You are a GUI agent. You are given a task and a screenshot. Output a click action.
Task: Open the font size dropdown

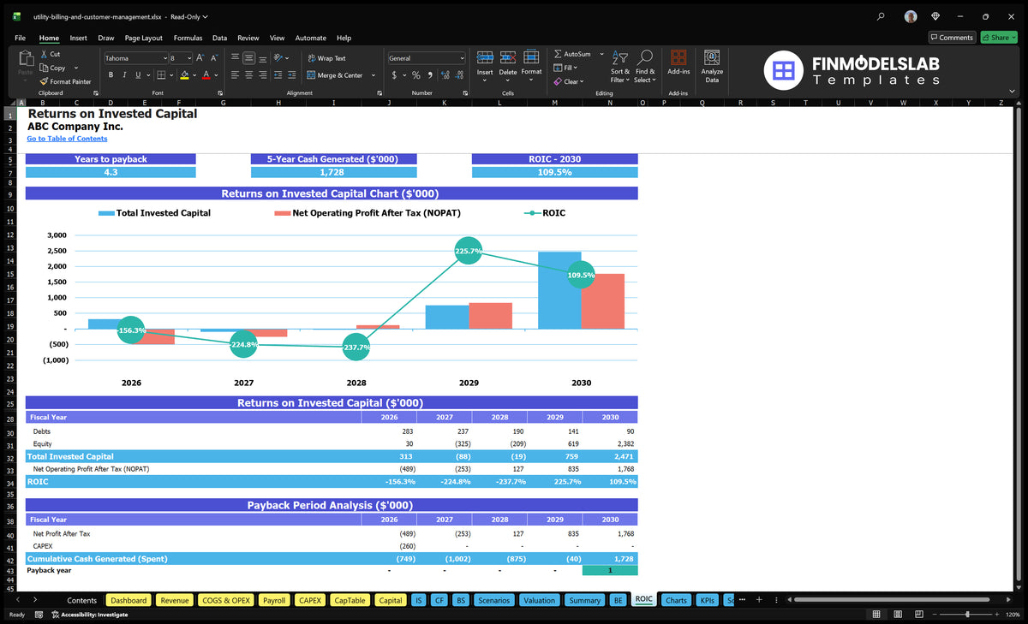pos(188,58)
